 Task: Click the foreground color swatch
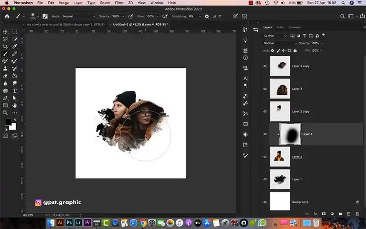pyautogui.click(x=8, y=122)
